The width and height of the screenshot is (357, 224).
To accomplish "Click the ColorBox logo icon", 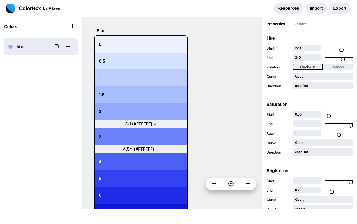I will coord(10,8).
